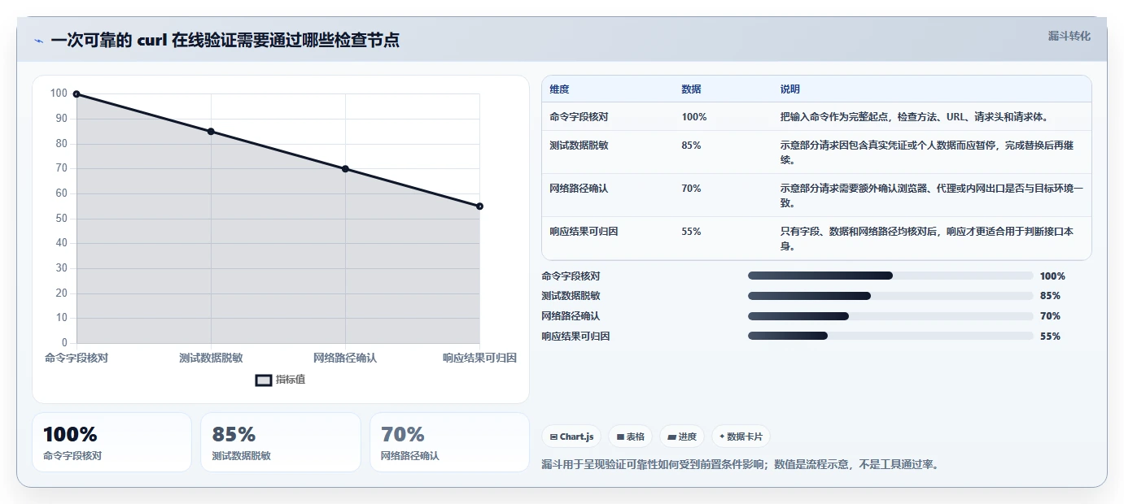Viewport: 1124px width, 504px height.
Task: Click the description starting 只有字段、数据和网络路径
Action: [927, 238]
